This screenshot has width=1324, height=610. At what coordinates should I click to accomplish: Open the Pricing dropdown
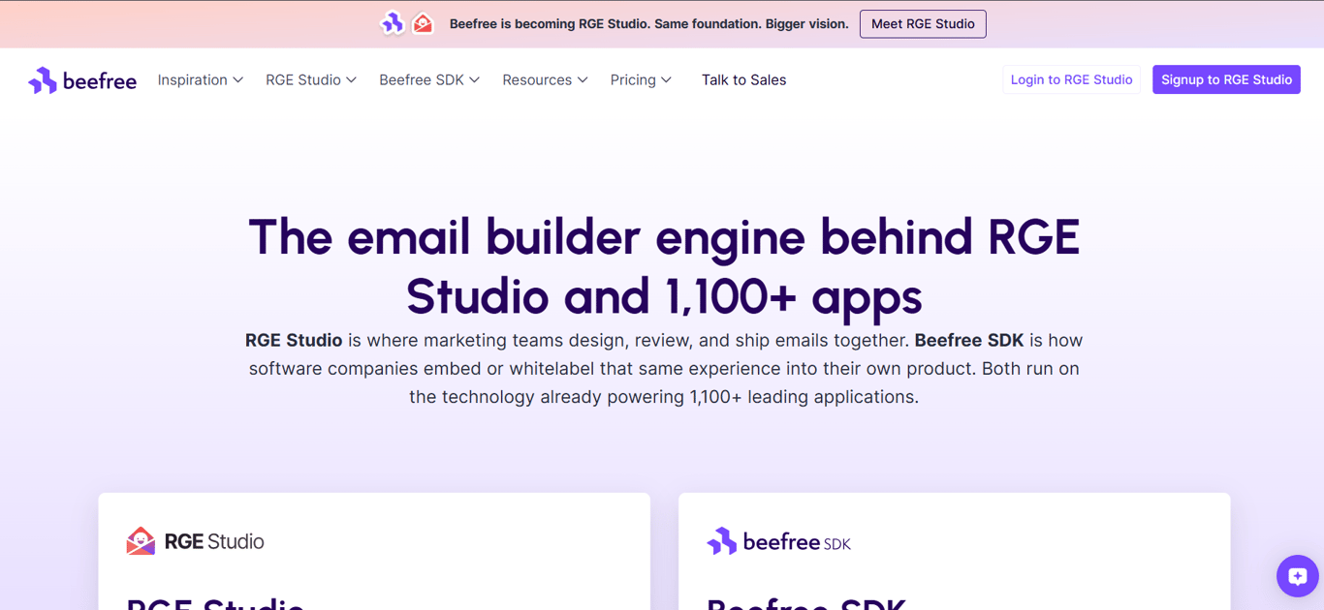point(641,80)
